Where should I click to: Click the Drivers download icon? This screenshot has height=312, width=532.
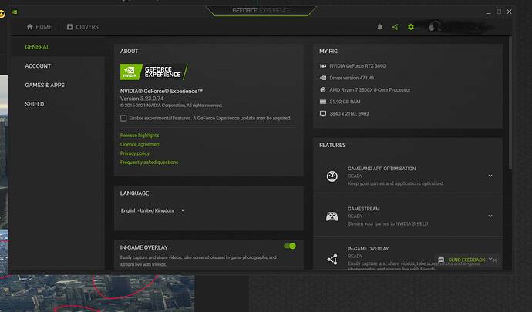click(x=70, y=27)
